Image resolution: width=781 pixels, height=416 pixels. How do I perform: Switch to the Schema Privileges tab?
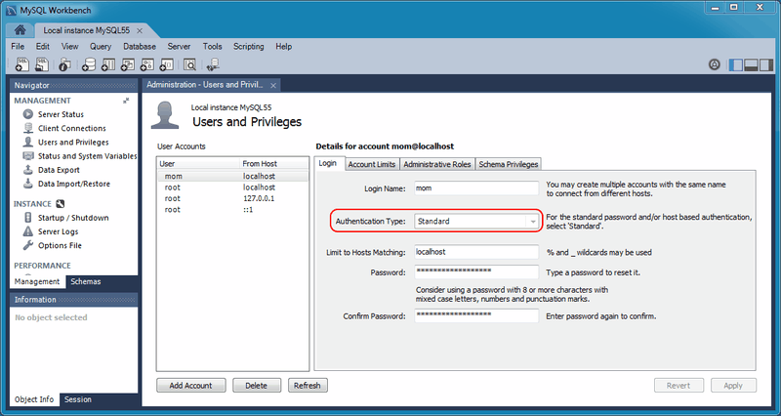[x=508, y=164]
